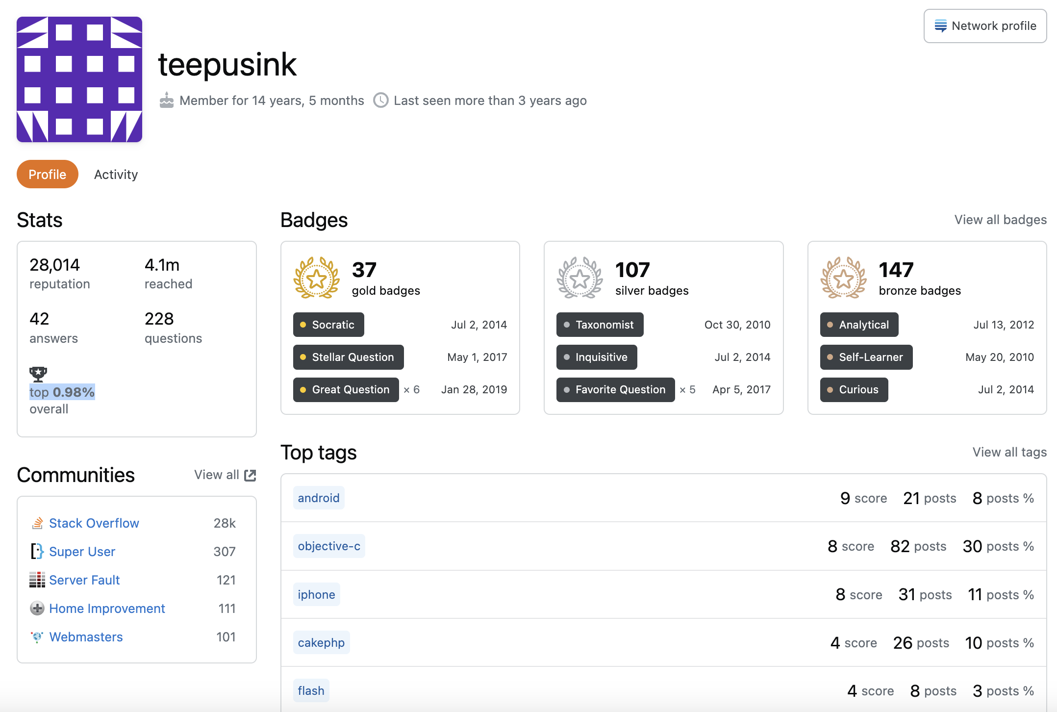1057x712 pixels.
Task: Open View all badges link
Action: pyautogui.click(x=1000, y=220)
